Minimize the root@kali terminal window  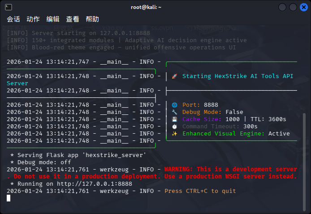tap(282, 7)
